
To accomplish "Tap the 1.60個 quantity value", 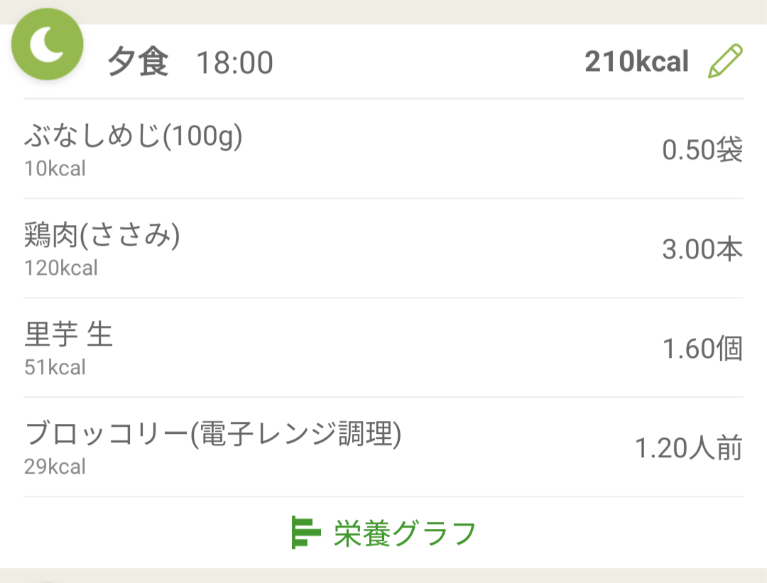I will click(x=702, y=349).
